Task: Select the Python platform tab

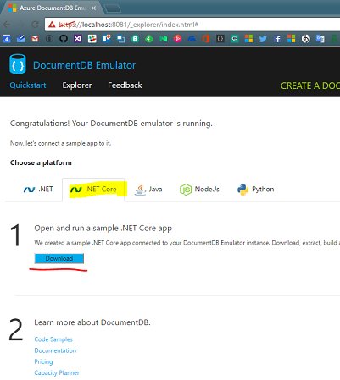Action: (256, 190)
